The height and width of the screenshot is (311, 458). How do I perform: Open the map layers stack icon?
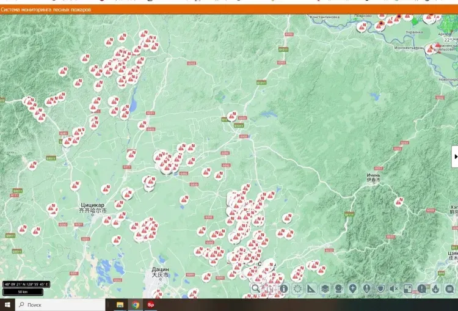(x=325, y=288)
